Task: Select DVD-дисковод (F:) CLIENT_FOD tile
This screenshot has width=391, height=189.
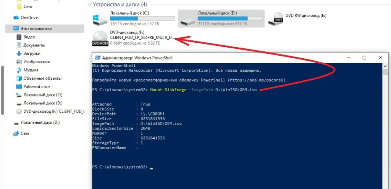Action: point(134,38)
